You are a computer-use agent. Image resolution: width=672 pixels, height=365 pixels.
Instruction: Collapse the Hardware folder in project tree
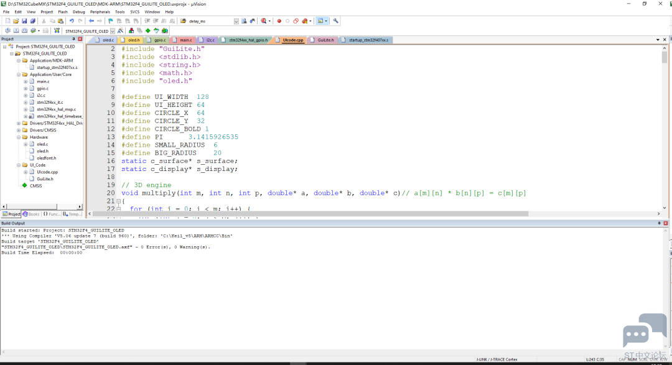pyautogui.click(x=19, y=137)
